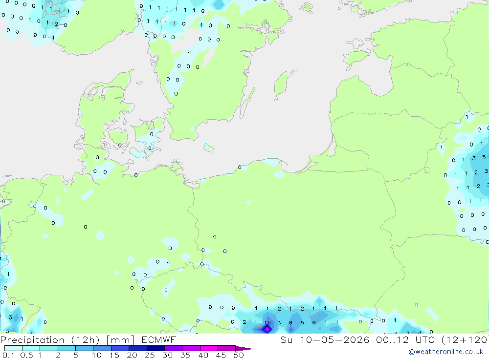Click the '(12+120)' forecast offset text
489x358 pixels.
[x=466, y=339]
